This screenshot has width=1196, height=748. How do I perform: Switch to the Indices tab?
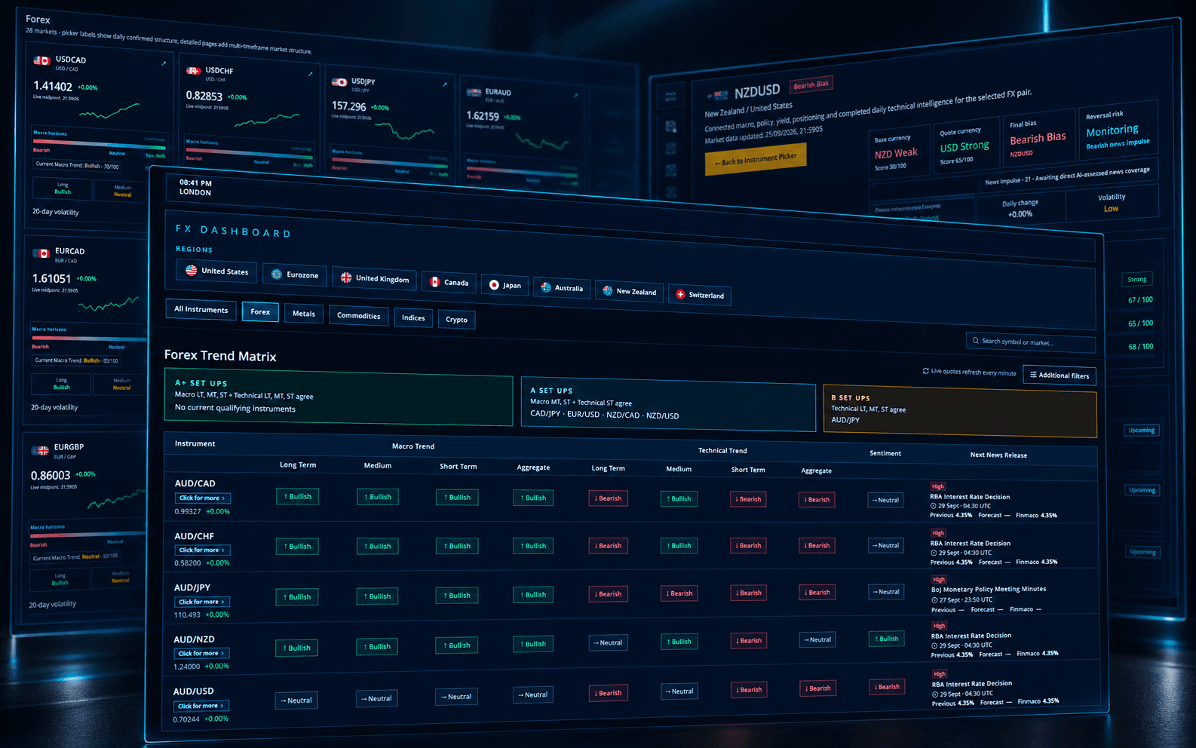(x=413, y=318)
